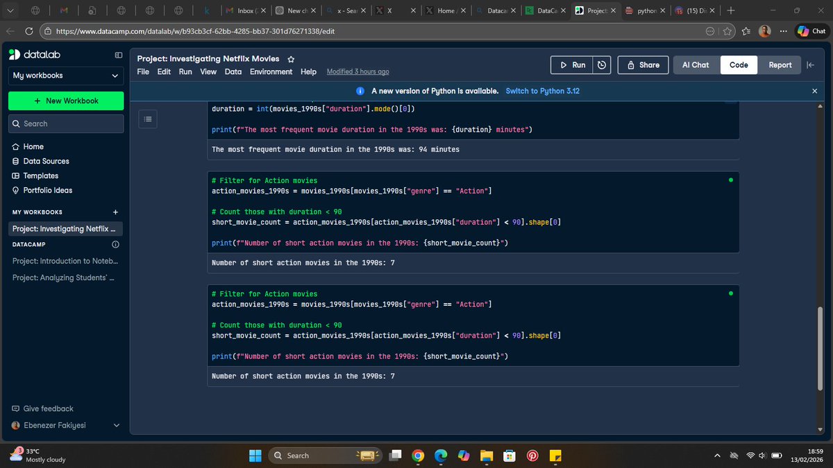Open Task View on taskbar

pyautogui.click(x=395, y=456)
